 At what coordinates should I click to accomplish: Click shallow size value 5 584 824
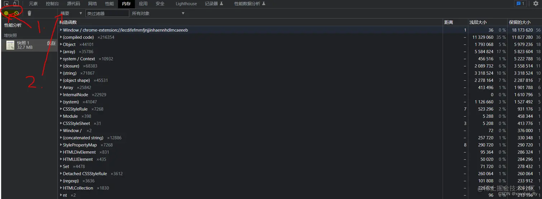tap(484, 52)
